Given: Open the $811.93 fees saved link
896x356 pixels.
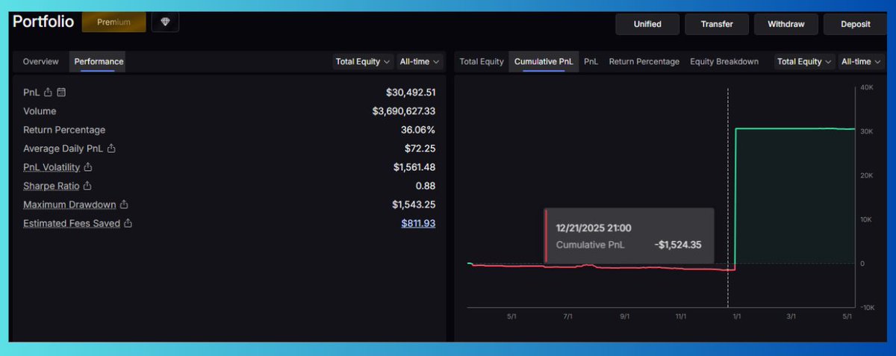Looking at the screenshot, I should point(418,223).
